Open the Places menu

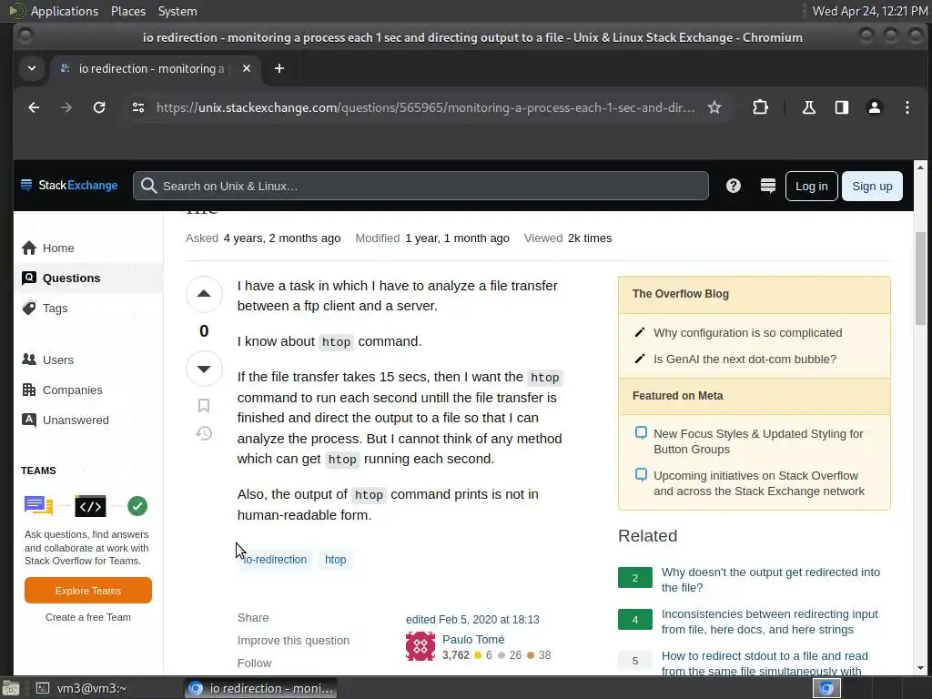[x=127, y=11]
